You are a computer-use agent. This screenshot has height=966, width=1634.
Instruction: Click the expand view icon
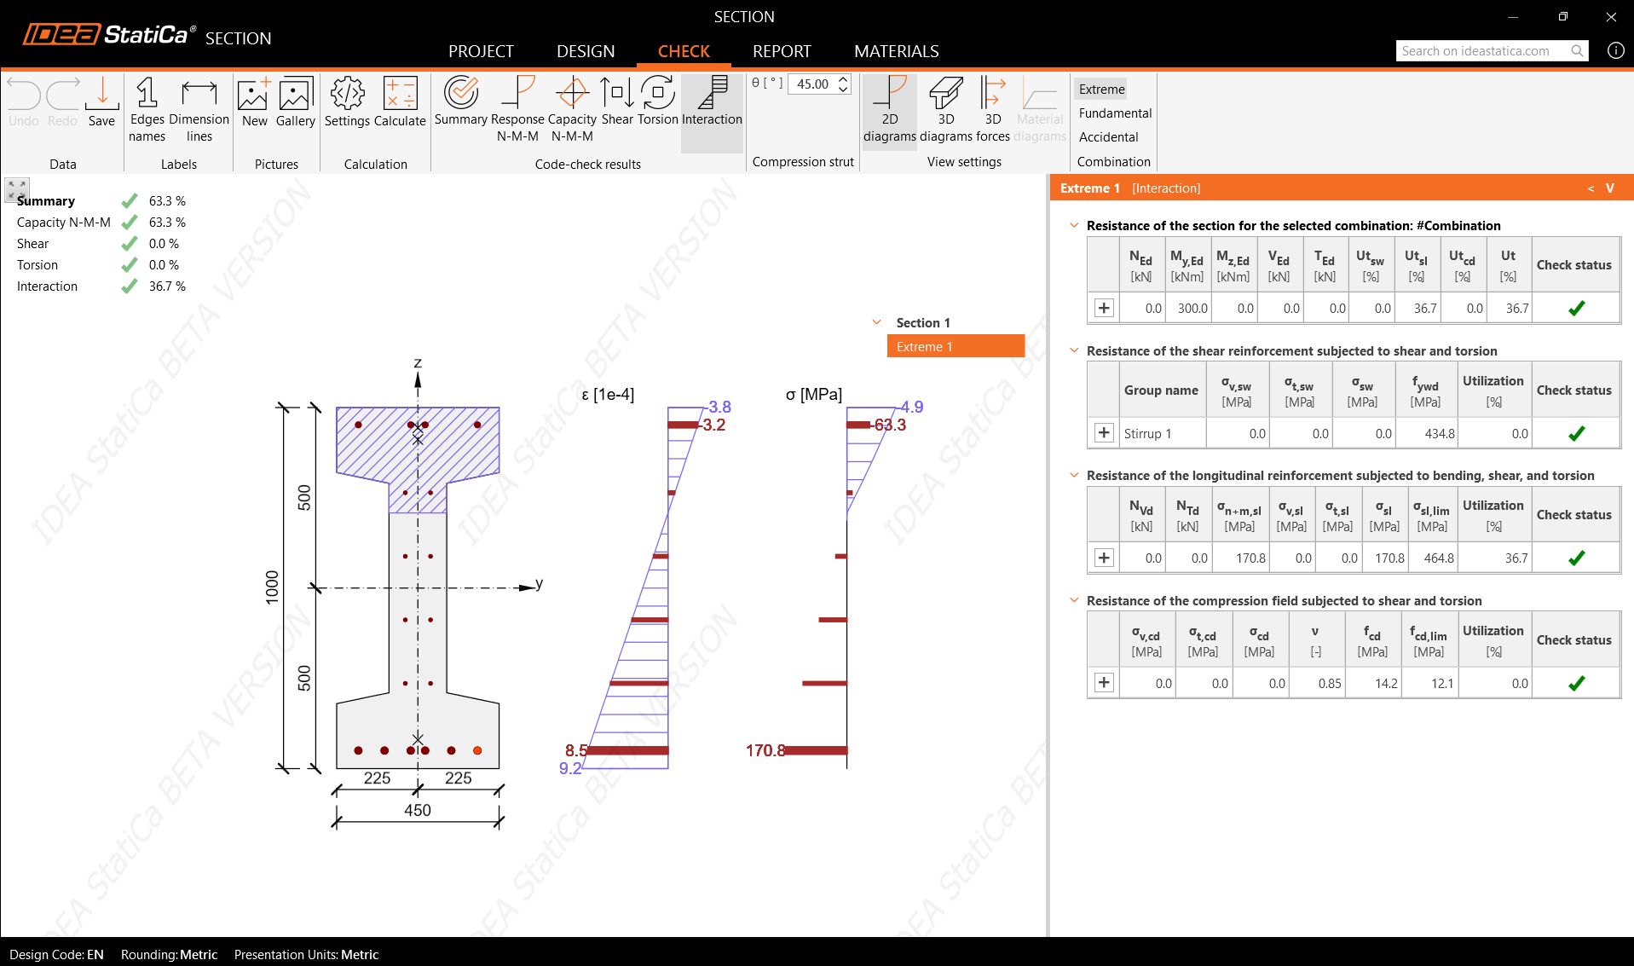pos(16,189)
